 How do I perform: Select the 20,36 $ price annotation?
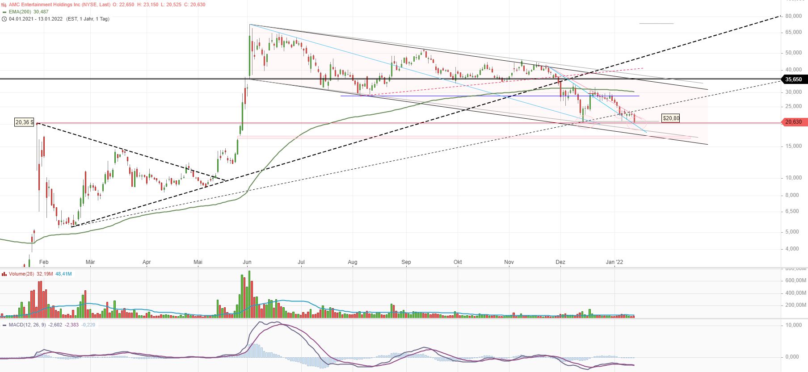(24, 122)
